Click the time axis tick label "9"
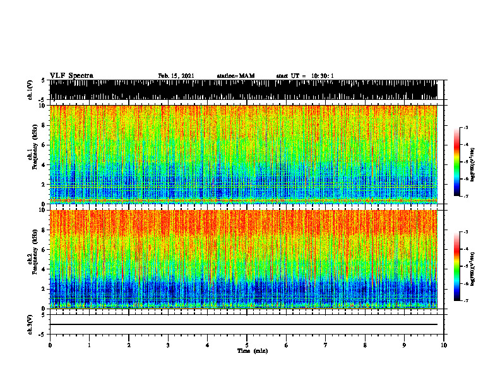Image resolution: width=500 pixels, height=387 pixels. 404,345
